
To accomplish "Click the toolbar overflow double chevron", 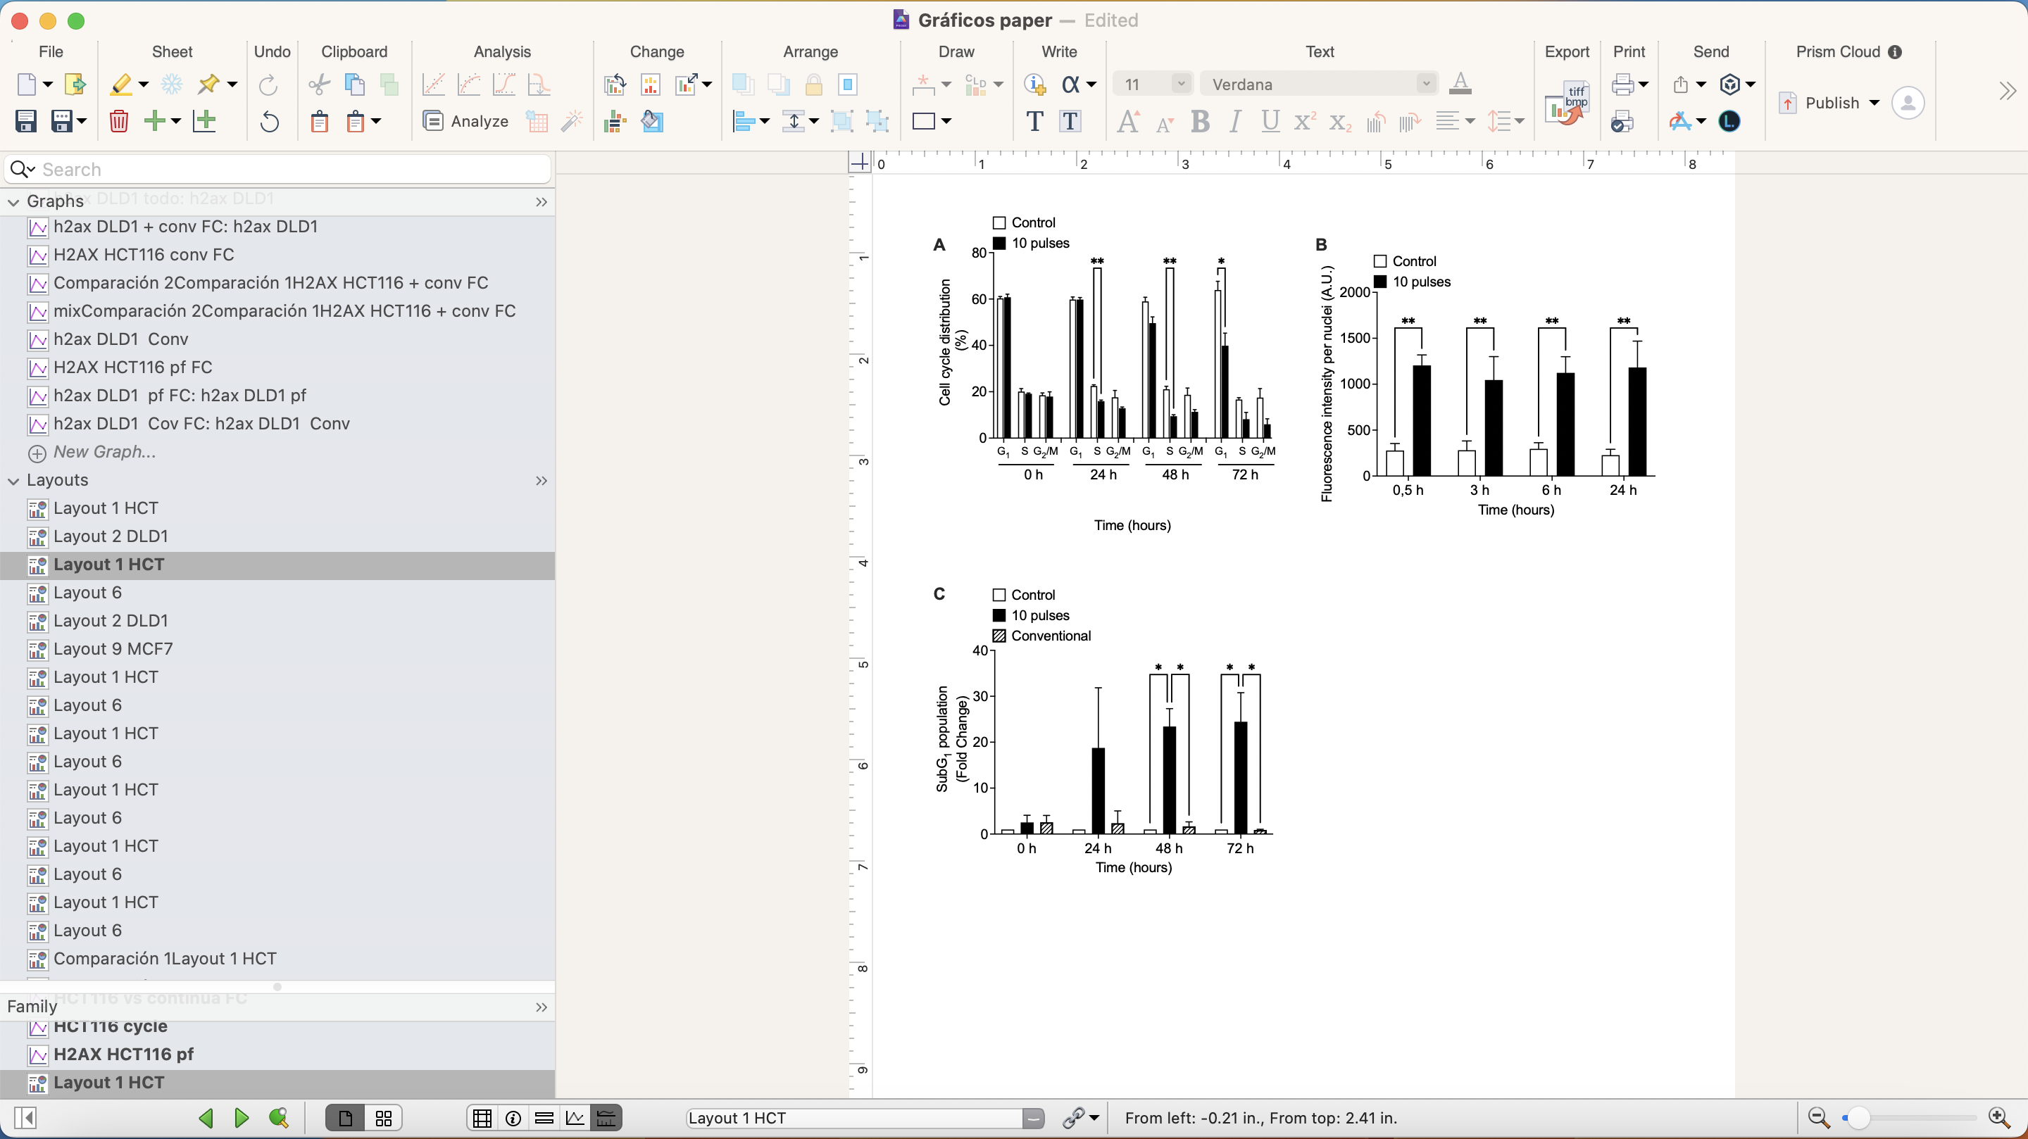I will click(2007, 92).
